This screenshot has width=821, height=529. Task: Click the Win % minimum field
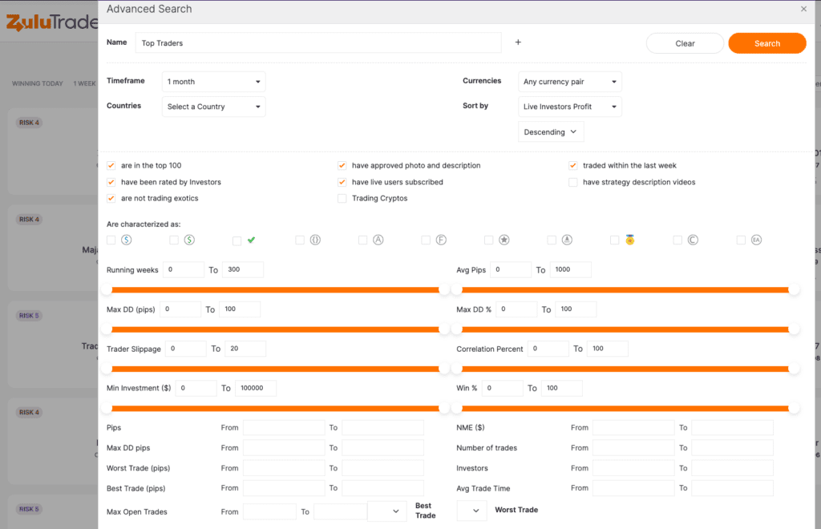pyautogui.click(x=503, y=388)
